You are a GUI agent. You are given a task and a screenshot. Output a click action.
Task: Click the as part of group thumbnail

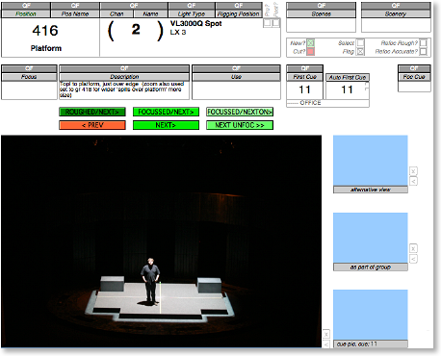pyautogui.click(x=371, y=238)
